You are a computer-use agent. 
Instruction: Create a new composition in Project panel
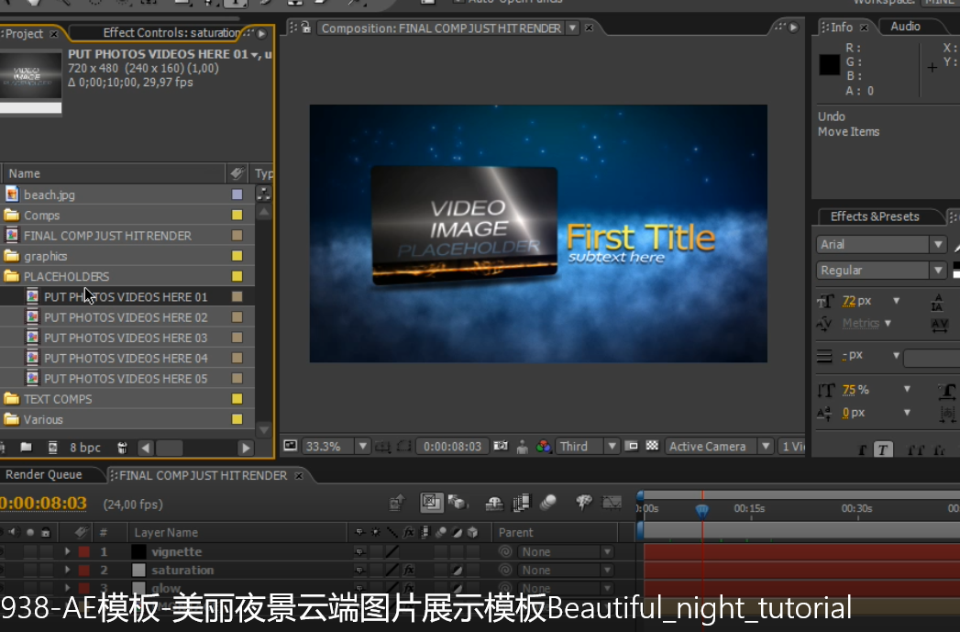tap(52, 448)
